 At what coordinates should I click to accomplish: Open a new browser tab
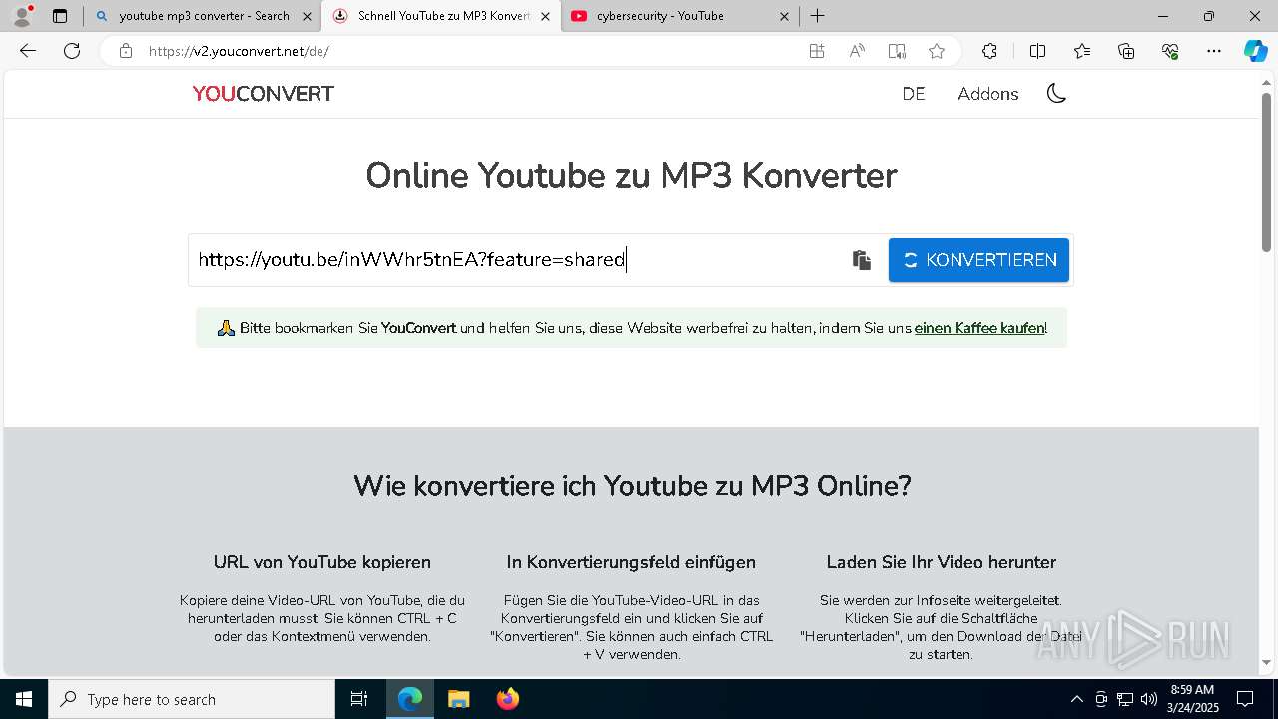[818, 16]
